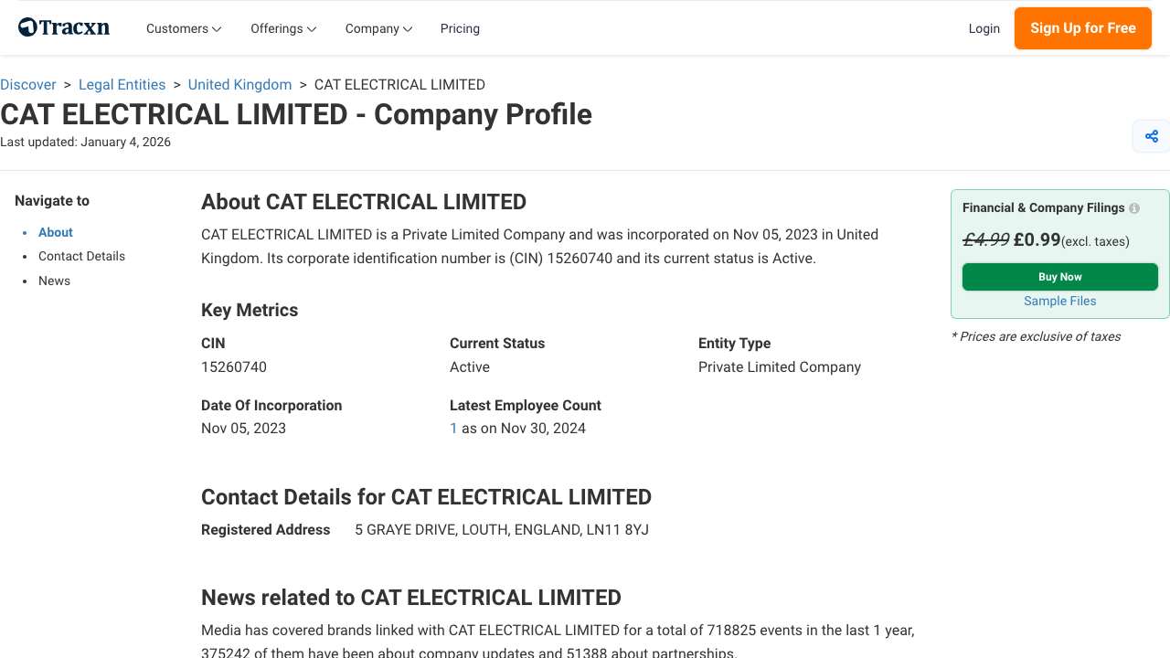
Task: Expand the Offerings dropdown
Action: (x=283, y=28)
